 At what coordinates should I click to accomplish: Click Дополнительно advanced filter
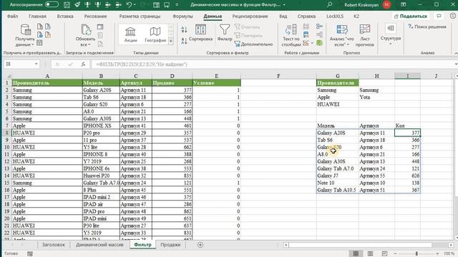(x=253, y=44)
